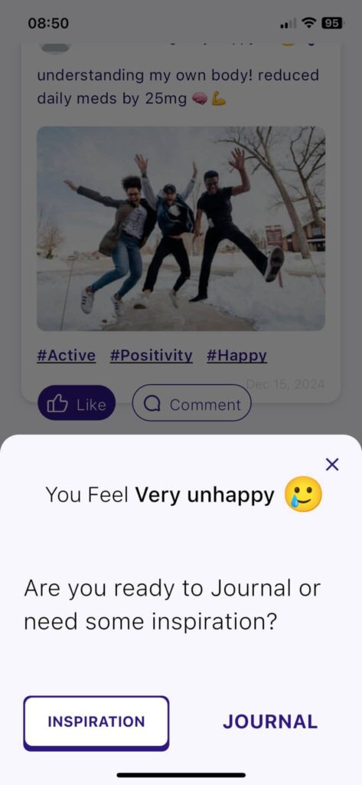Viewport: 362px width, 785px height.
Task: Tap the battery indicator showing 95
Action: pyautogui.click(x=333, y=23)
